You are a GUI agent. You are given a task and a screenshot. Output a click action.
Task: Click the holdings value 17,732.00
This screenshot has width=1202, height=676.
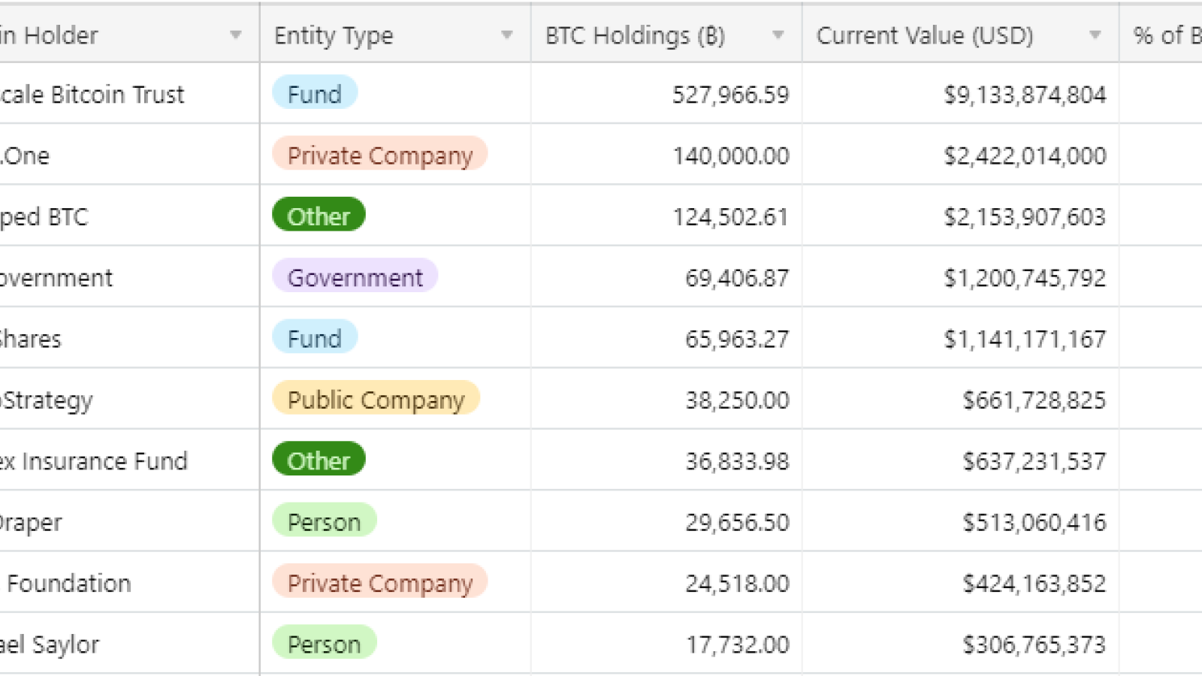(737, 644)
